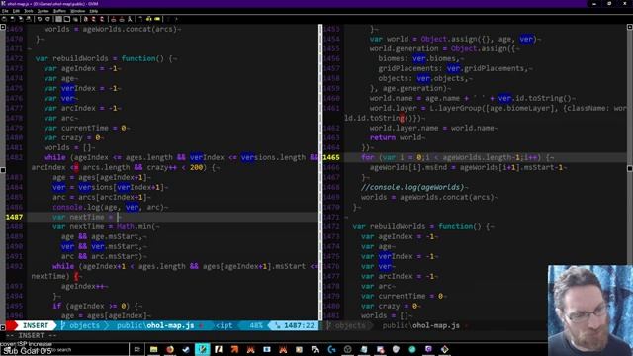Click the Find Next toolbar icon
The height and width of the screenshot is (356, 633).
[x=94, y=19]
